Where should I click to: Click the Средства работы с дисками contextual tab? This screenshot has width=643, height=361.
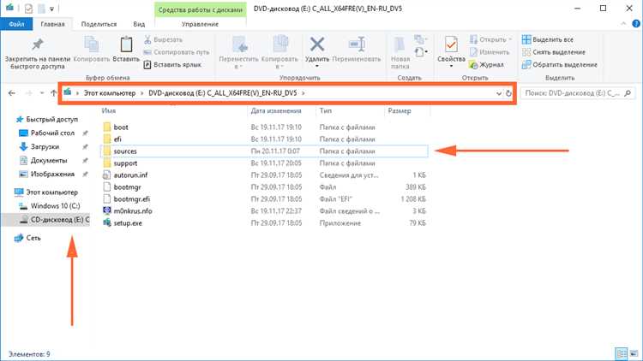(x=200, y=9)
